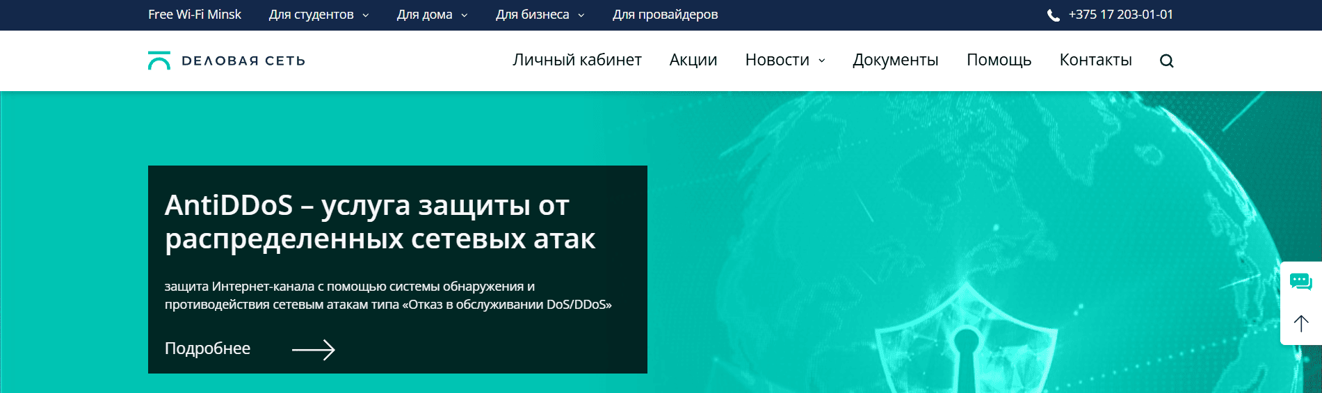Open Контакты page
The width and height of the screenshot is (1322, 393).
click(x=1095, y=60)
